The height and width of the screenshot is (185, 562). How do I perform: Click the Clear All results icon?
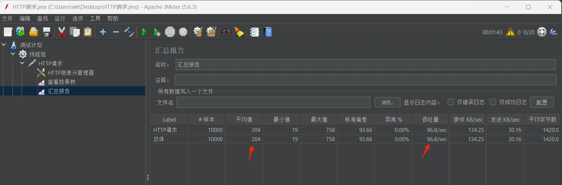pyautogui.click(x=211, y=32)
